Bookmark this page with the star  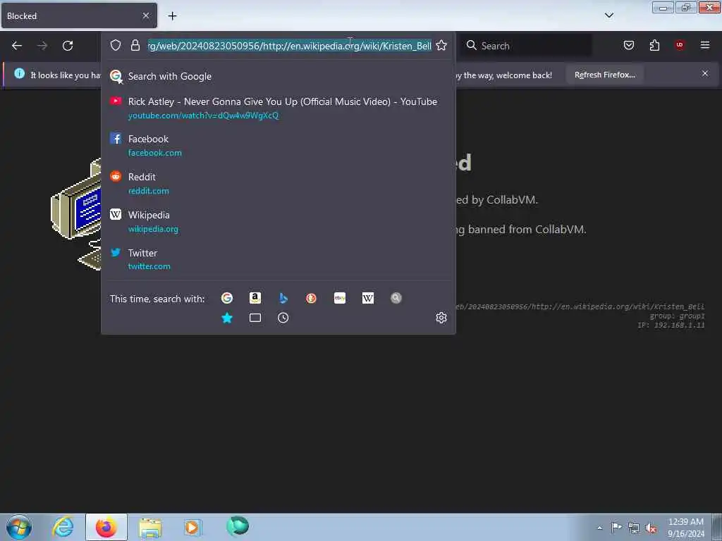coord(441,45)
